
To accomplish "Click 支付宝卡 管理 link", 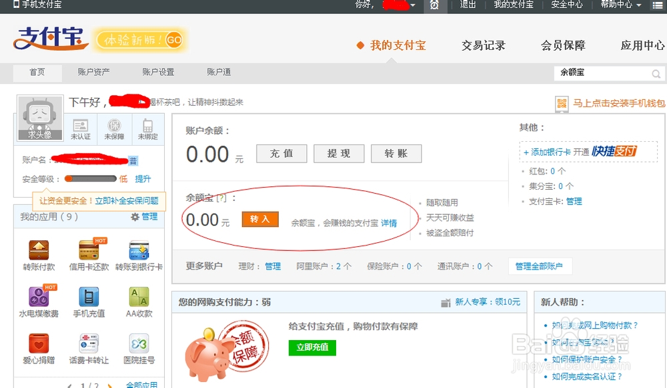I will [x=574, y=201].
